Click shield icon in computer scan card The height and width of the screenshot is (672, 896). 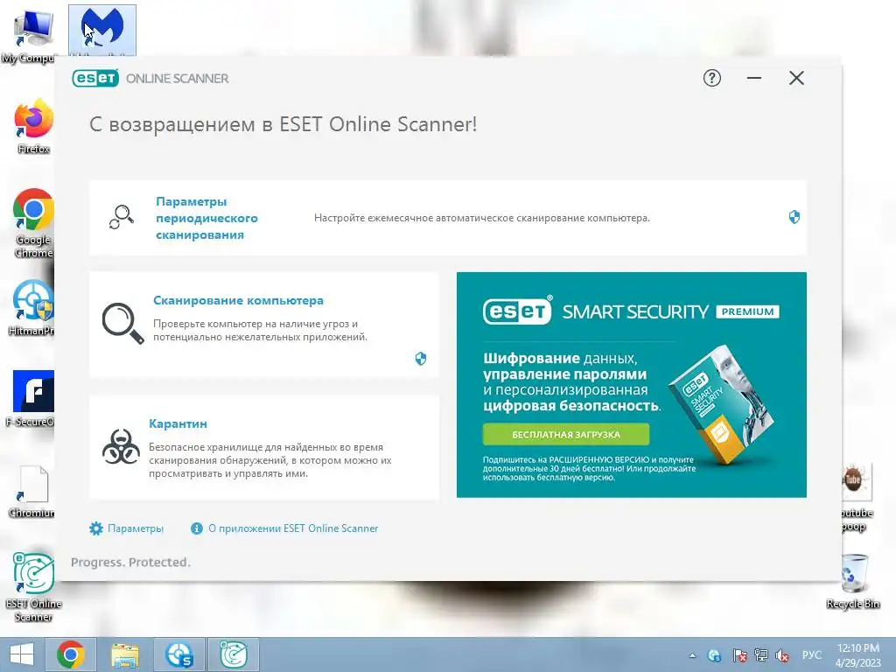421,358
